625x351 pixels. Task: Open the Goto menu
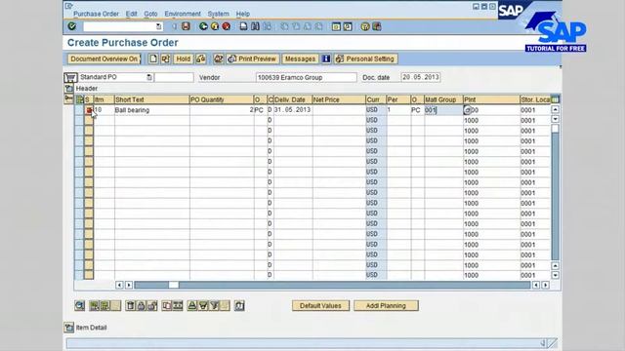pos(150,14)
